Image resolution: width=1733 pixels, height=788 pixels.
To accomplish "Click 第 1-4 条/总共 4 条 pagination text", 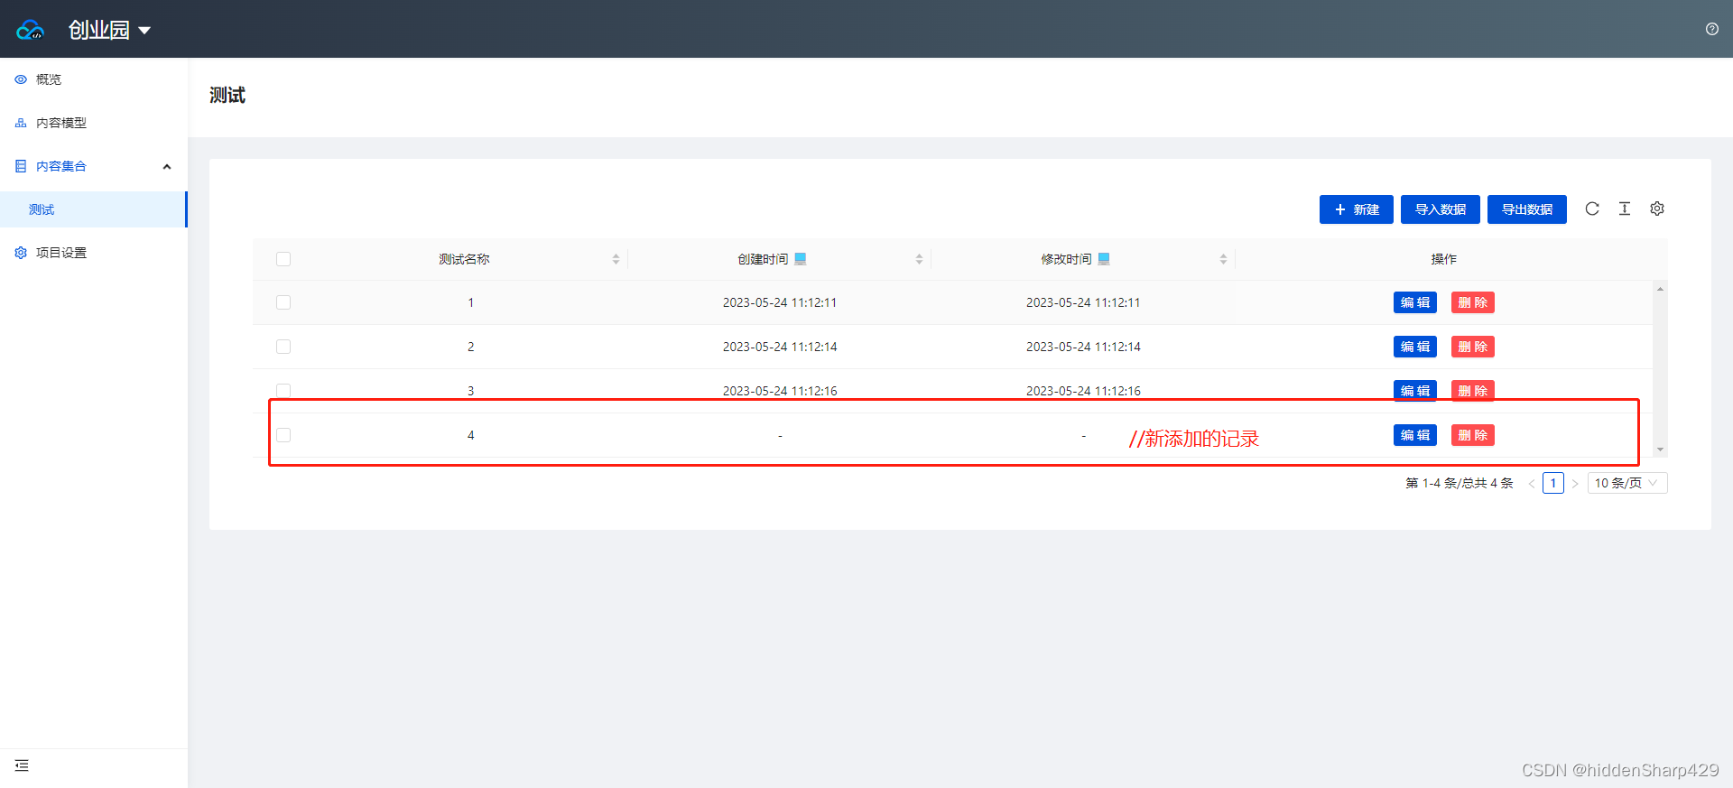I will tap(1460, 484).
